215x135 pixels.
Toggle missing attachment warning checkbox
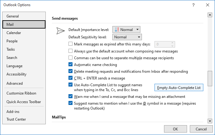(70, 96)
